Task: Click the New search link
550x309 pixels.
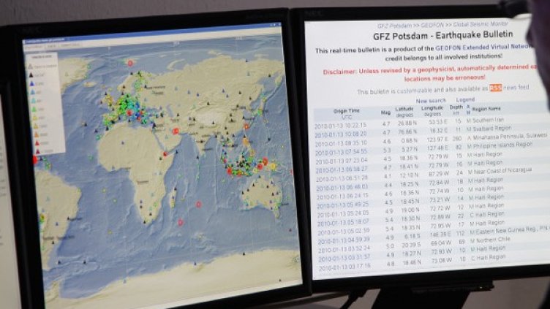Action: [x=431, y=102]
